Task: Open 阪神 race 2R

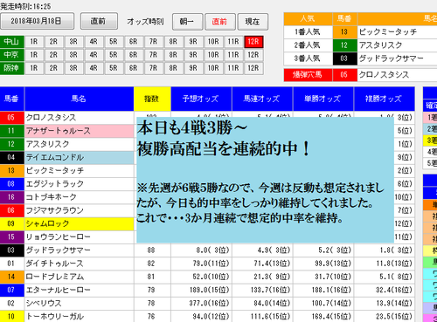Action: (53, 68)
